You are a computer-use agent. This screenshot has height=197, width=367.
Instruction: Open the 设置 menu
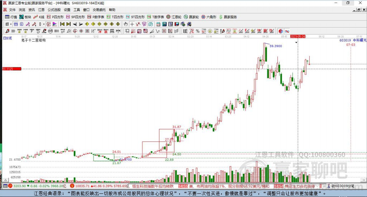67,10
